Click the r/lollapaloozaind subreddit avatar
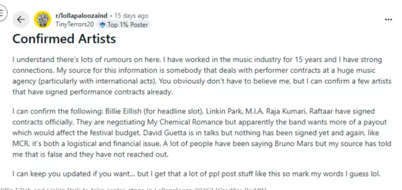Screen dimensions: 402x190 [43, 20]
